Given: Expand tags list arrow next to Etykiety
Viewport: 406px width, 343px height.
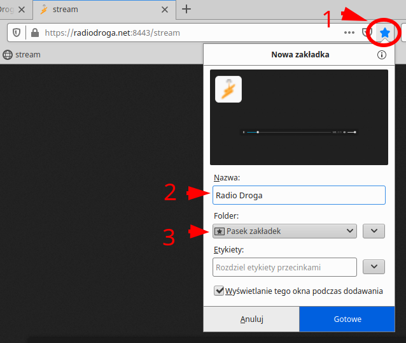Looking at the screenshot, I should [374, 266].
